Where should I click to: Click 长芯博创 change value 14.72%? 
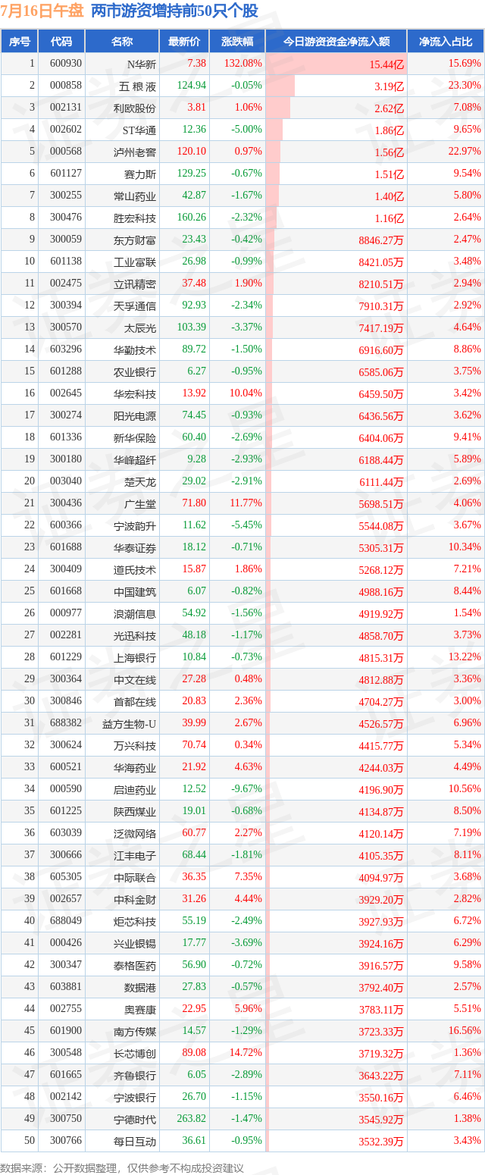coord(245,1053)
